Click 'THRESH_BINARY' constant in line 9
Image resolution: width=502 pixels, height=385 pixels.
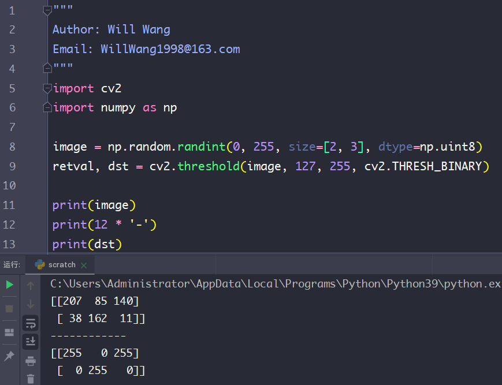(437, 166)
